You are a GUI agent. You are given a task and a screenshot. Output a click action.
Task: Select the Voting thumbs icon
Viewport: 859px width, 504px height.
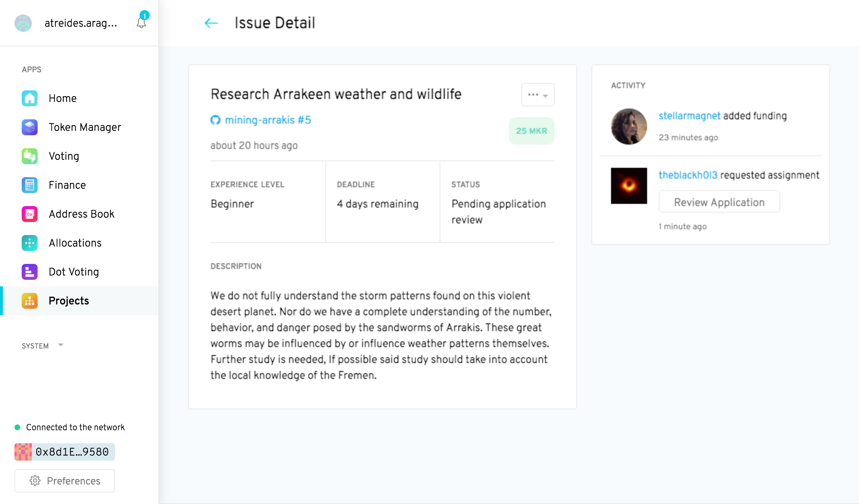pos(29,156)
